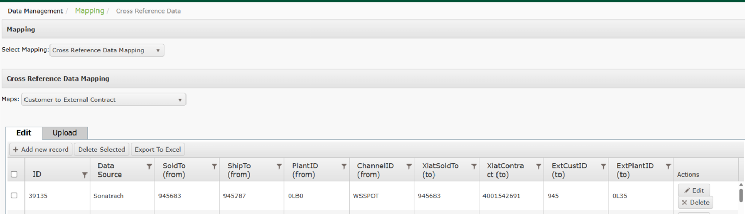Open the ExtPlantID (to) filter icon

point(668,166)
